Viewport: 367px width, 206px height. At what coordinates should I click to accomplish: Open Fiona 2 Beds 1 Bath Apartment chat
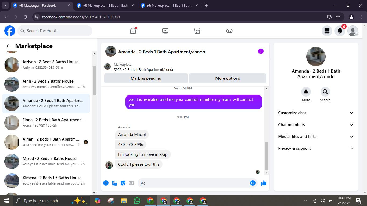click(46, 123)
